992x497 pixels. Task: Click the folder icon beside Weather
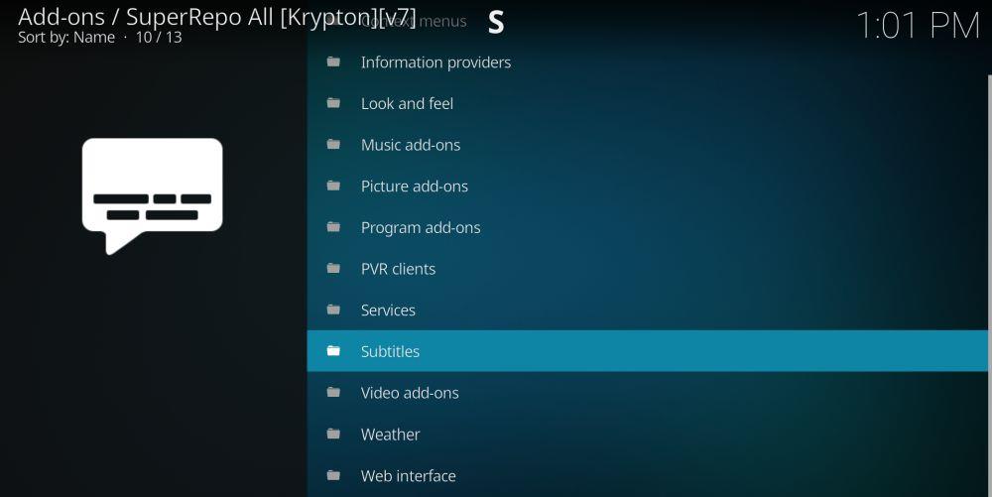(x=333, y=434)
